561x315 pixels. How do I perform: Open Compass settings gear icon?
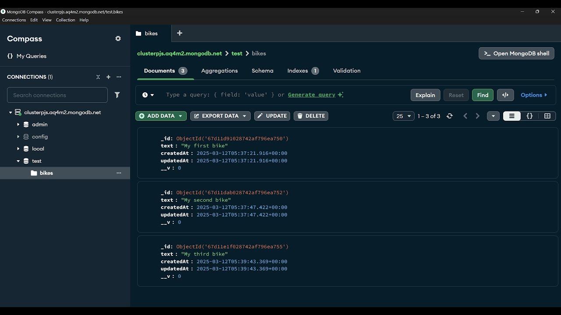coord(118,38)
